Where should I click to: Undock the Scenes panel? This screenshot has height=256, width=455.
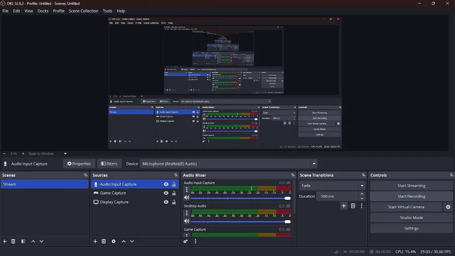[85, 176]
